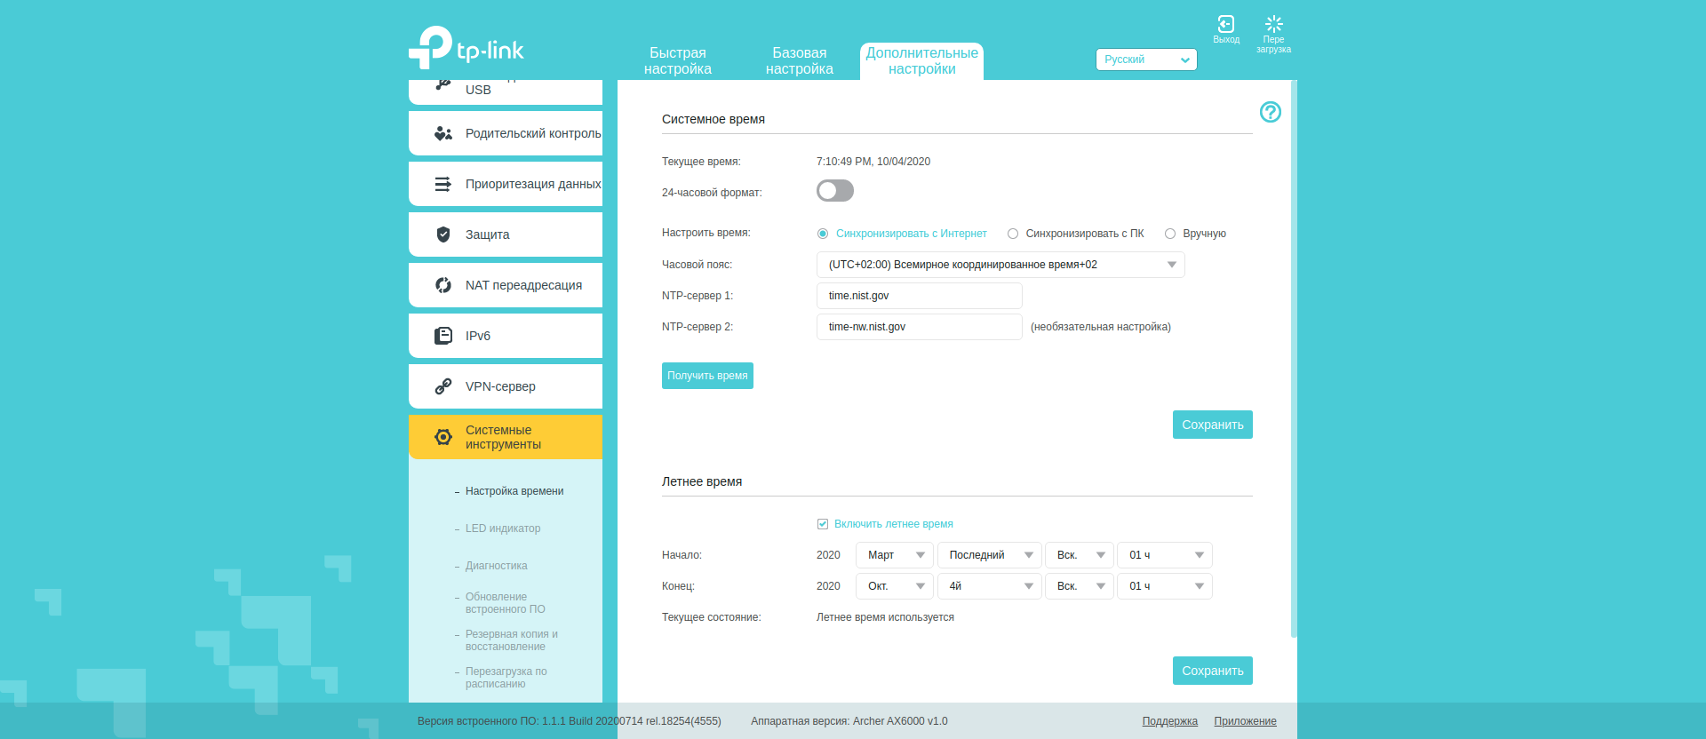1706x739 pixels.
Task: Open the start month dropdown showing Март
Action: click(894, 555)
